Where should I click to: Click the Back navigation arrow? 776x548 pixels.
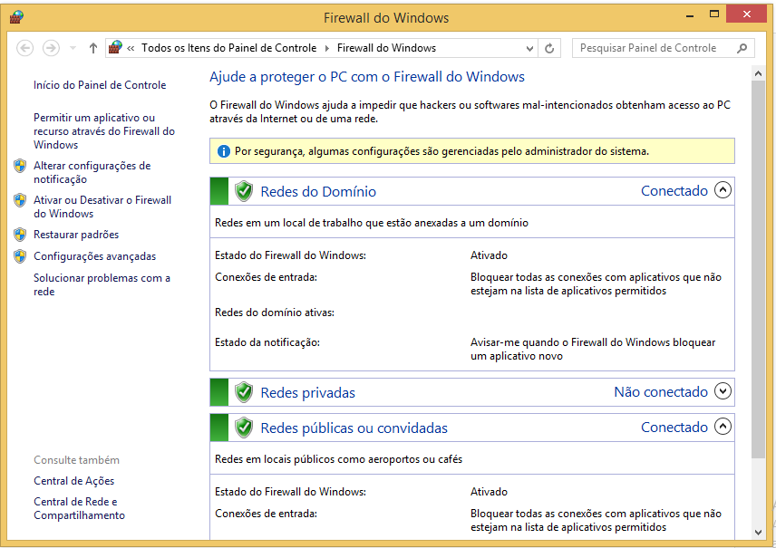24,48
